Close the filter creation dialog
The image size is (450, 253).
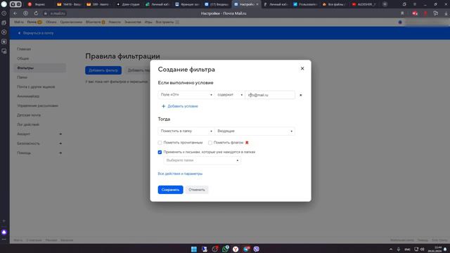point(302,69)
